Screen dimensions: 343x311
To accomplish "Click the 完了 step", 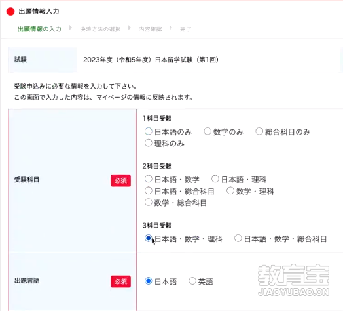I will (x=185, y=29).
